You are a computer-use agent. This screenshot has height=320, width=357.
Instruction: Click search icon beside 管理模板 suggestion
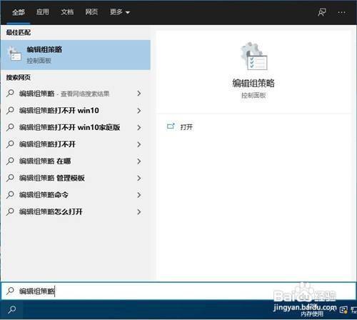pyautogui.click(x=10, y=178)
